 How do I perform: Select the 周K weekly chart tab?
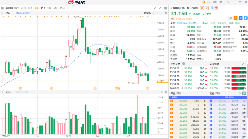[37, 8]
